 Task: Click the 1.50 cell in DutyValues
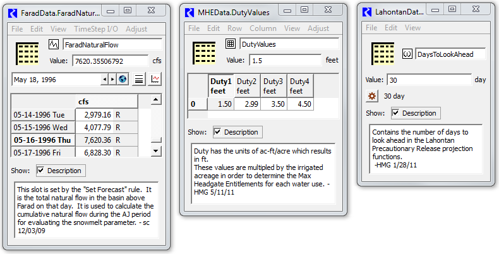point(221,104)
